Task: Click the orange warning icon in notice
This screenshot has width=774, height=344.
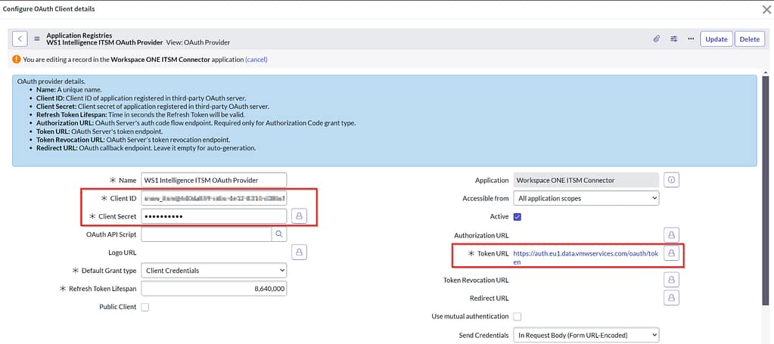Action: click(x=17, y=59)
